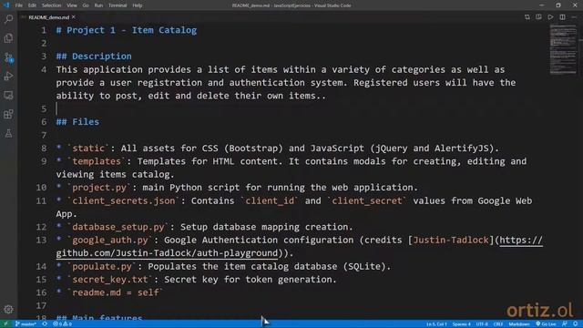This screenshot has height=328, width=583.
Task: Click the Synchronize Changes icon in status bar
Action: (x=45, y=324)
